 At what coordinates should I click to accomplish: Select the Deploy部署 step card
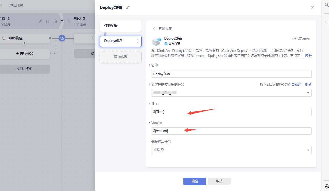click(121, 41)
